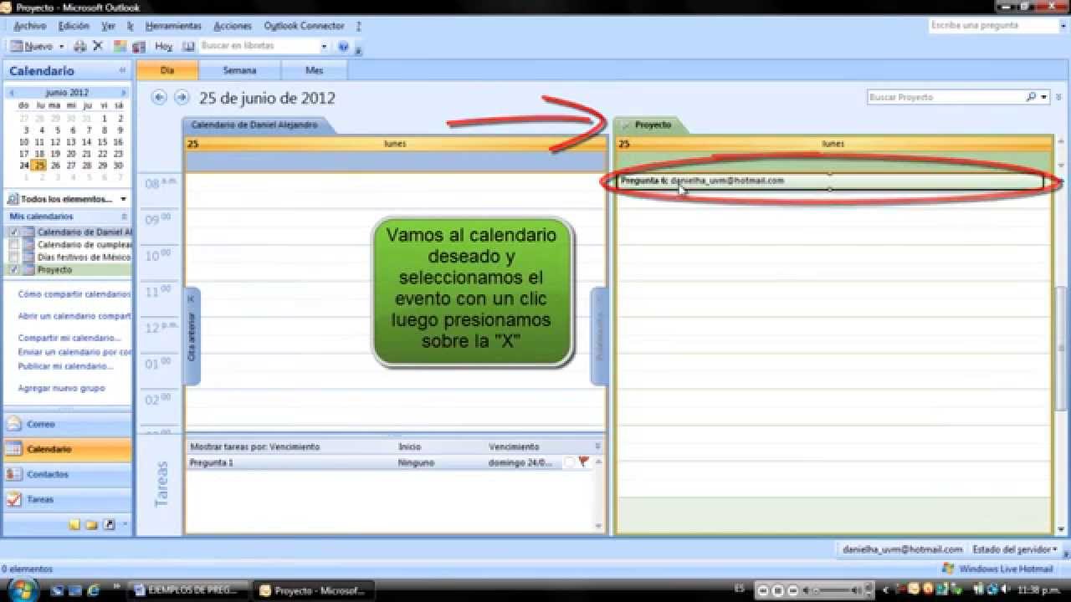Click the address book icon beside search field
Screen dimensions: 1071x602
188,47
